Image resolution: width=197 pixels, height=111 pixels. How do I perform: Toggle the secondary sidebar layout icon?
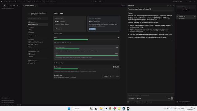point(179,2)
